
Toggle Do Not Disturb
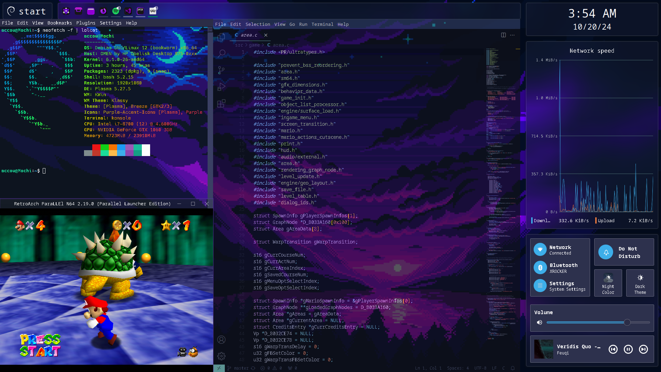point(624,252)
